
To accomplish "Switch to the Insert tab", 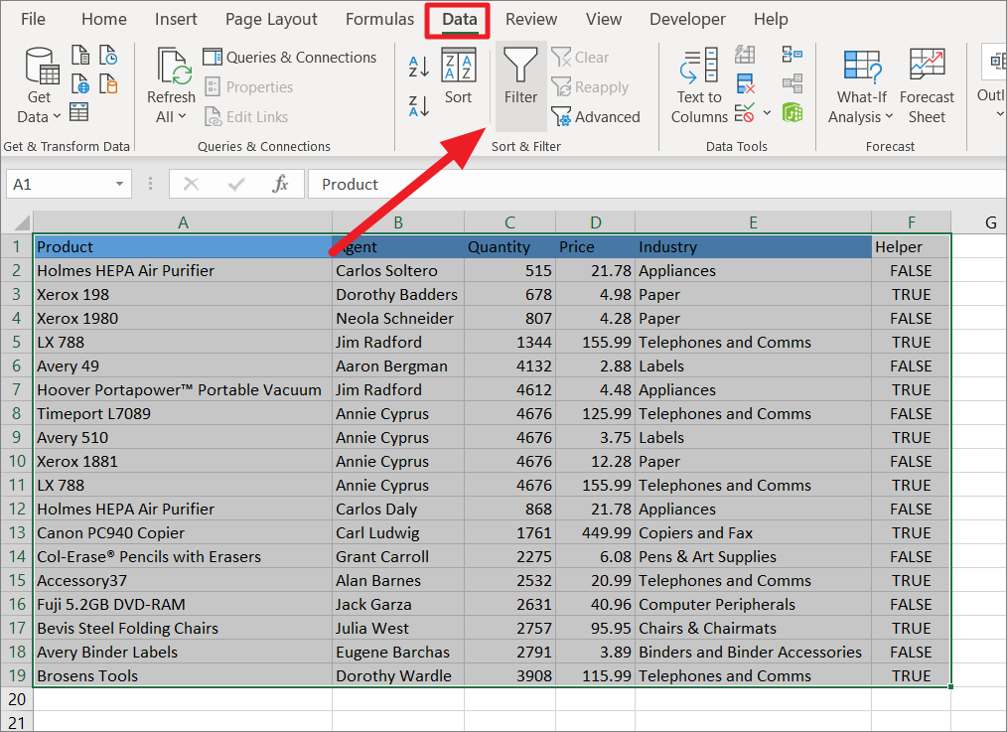I will pos(176,19).
